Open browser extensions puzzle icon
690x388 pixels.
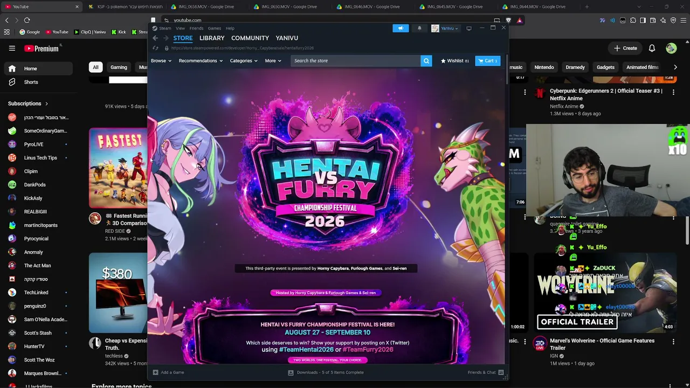(633, 20)
